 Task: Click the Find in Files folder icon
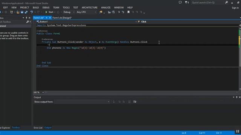pyautogui.click(x=101, y=12)
